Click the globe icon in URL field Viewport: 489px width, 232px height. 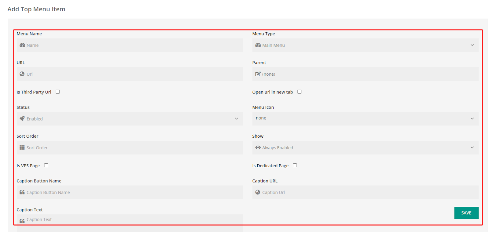(22, 74)
